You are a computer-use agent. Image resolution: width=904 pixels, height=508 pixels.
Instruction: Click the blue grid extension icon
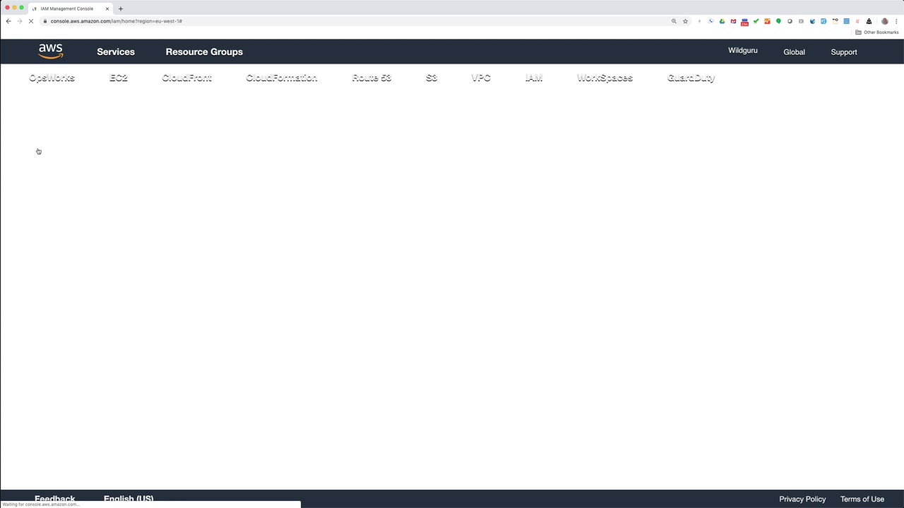pyautogui.click(x=846, y=21)
